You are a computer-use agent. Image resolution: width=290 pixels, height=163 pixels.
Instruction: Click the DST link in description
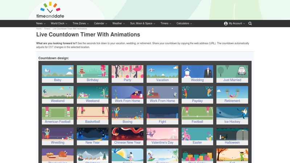50,47
